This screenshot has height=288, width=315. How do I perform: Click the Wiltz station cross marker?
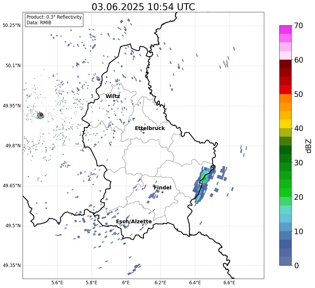pos(114,101)
